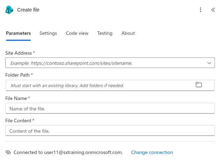Open the Code view tab
217x162 pixels.
tap(77, 33)
